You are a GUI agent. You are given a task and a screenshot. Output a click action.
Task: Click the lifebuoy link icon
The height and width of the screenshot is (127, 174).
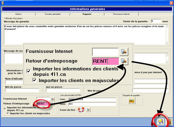(x=81, y=109)
